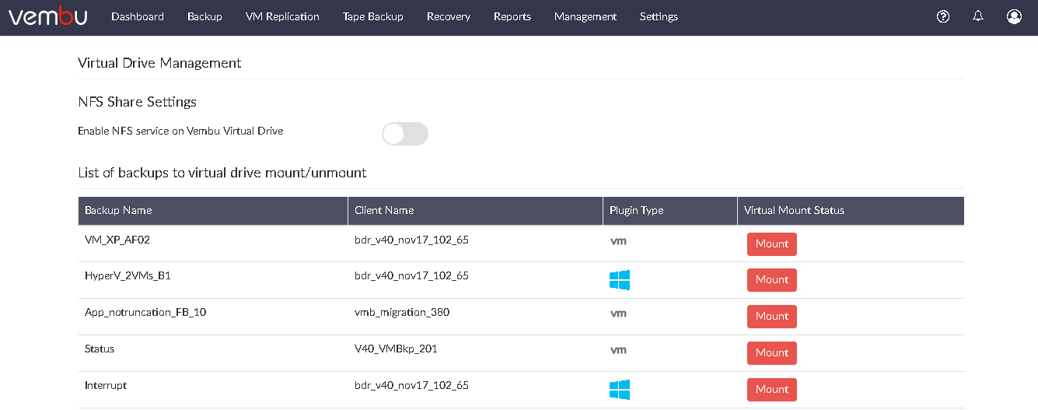Open the Settings menu
The height and width of the screenshot is (410, 1038).
pos(659,16)
